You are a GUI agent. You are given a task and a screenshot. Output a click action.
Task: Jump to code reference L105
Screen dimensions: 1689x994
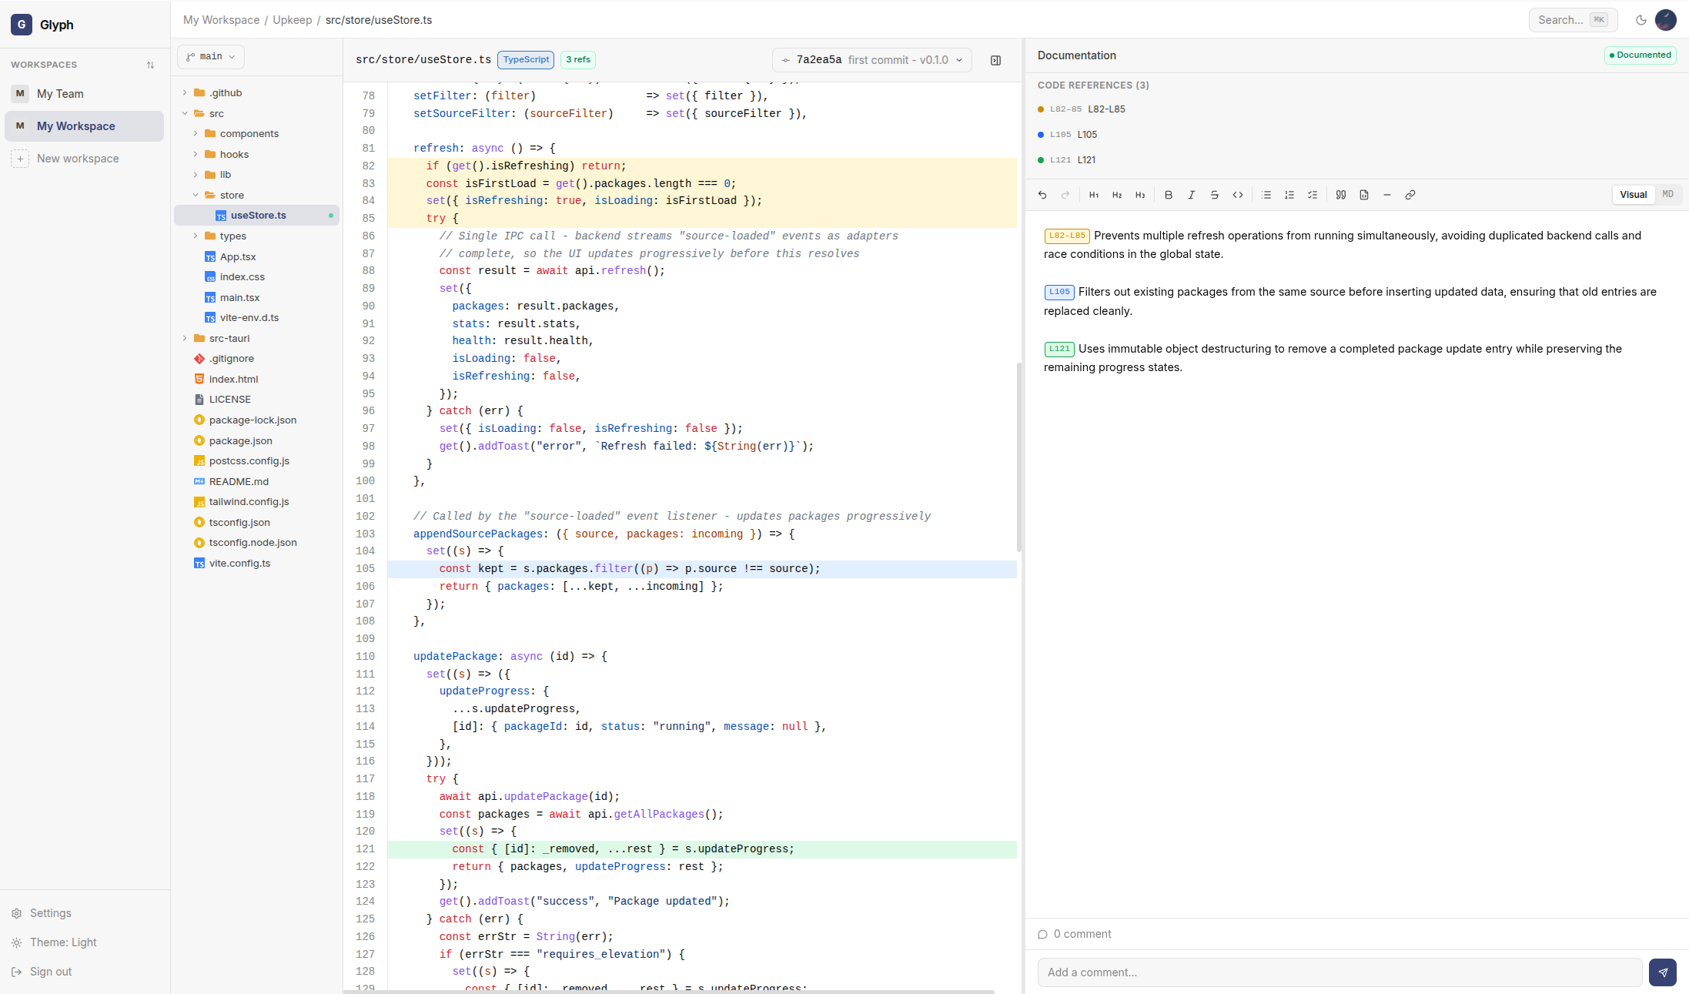click(x=1068, y=135)
